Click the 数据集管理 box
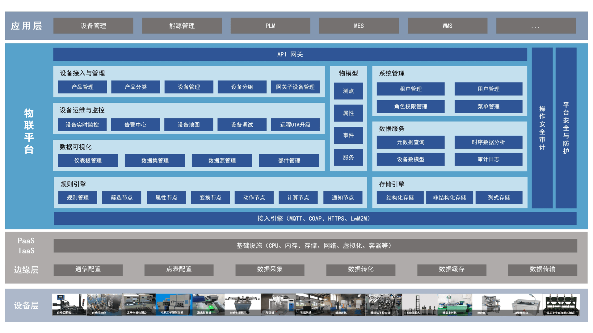 tap(155, 160)
